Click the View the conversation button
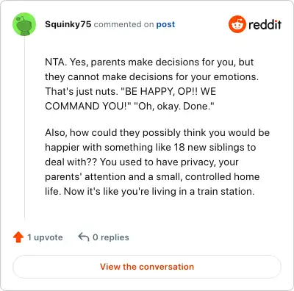 click(x=147, y=267)
